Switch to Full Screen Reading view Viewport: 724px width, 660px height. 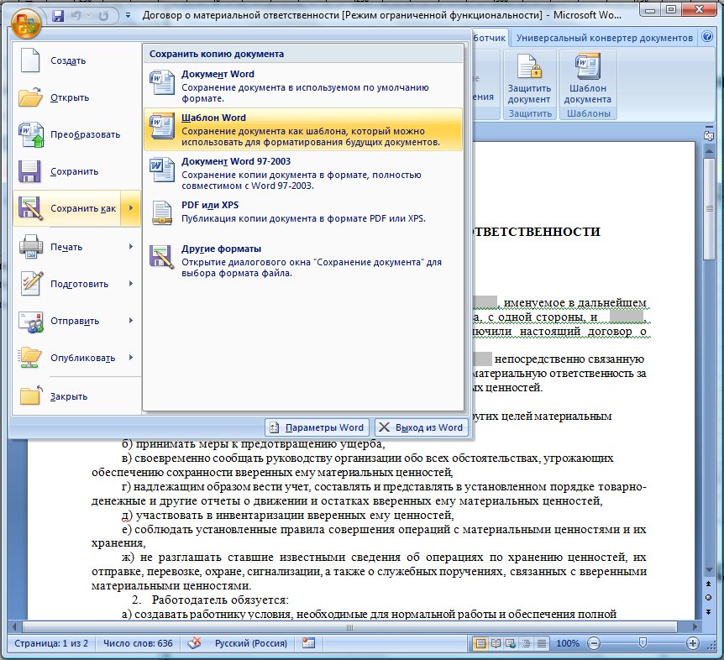[x=496, y=643]
